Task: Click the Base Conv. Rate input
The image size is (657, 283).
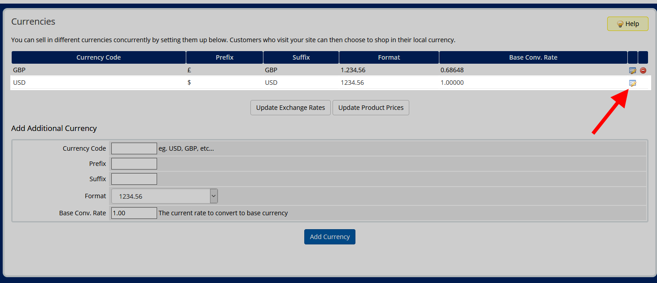Action: [134, 213]
